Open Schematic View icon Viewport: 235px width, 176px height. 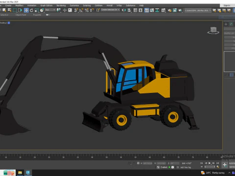(157, 10)
